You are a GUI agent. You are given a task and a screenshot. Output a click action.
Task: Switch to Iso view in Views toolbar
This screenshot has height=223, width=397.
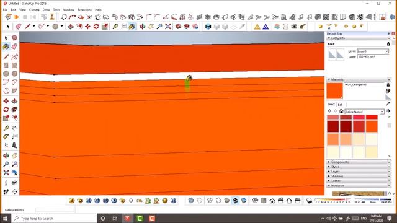point(255,201)
